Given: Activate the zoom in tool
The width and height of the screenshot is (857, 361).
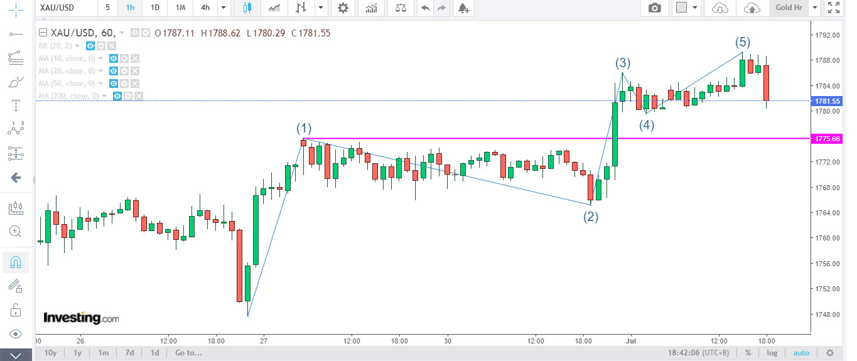Looking at the screenshot, I should [x=16, y=232].
